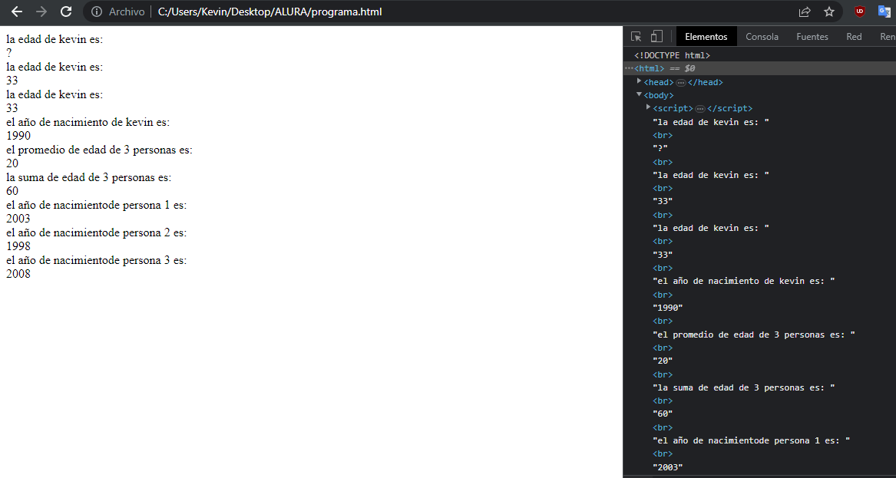The image size is (896, 478).
Task: Open the Fuentes tab
Action: [812, 37]
